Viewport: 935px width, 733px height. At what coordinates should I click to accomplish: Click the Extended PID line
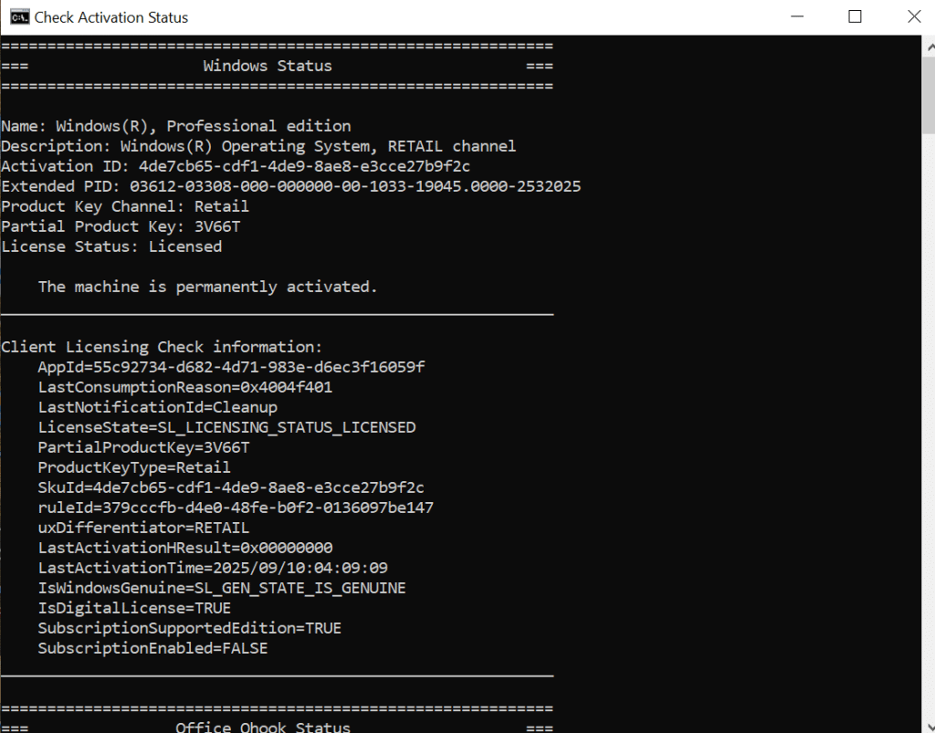point(290,186)
